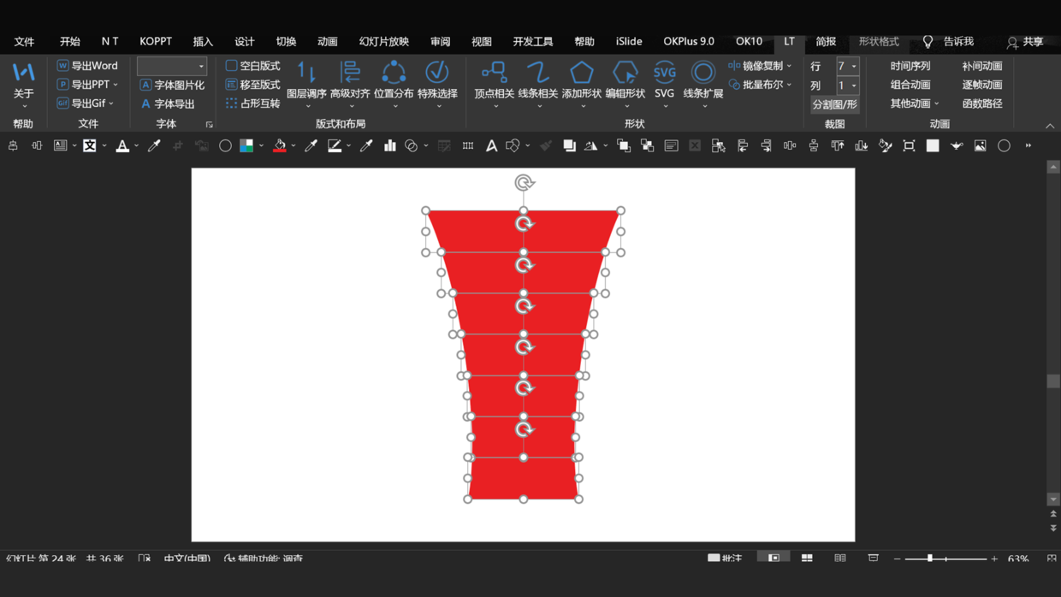1061x597 pixels.
Task: Click the bar chart icon in quick toolbar
Action: pyautogui.click(x=390, y=146)
